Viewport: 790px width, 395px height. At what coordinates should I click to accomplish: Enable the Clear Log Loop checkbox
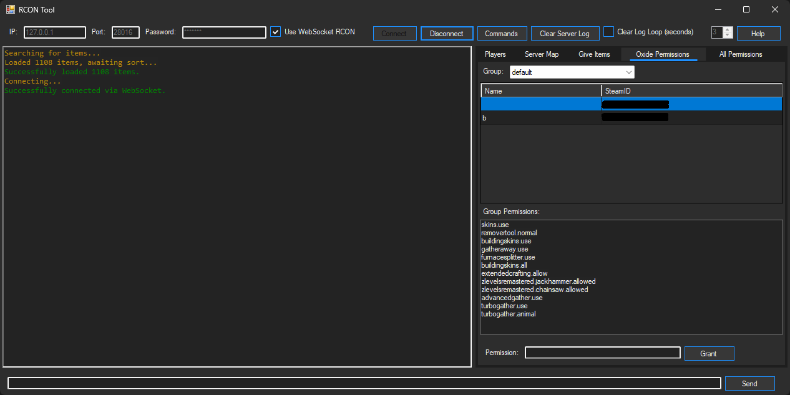[x=609, y=32]
